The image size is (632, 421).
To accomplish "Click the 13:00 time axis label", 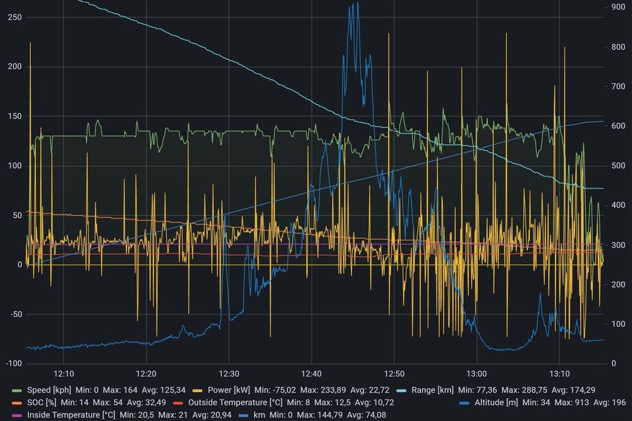I will (477, 374).
